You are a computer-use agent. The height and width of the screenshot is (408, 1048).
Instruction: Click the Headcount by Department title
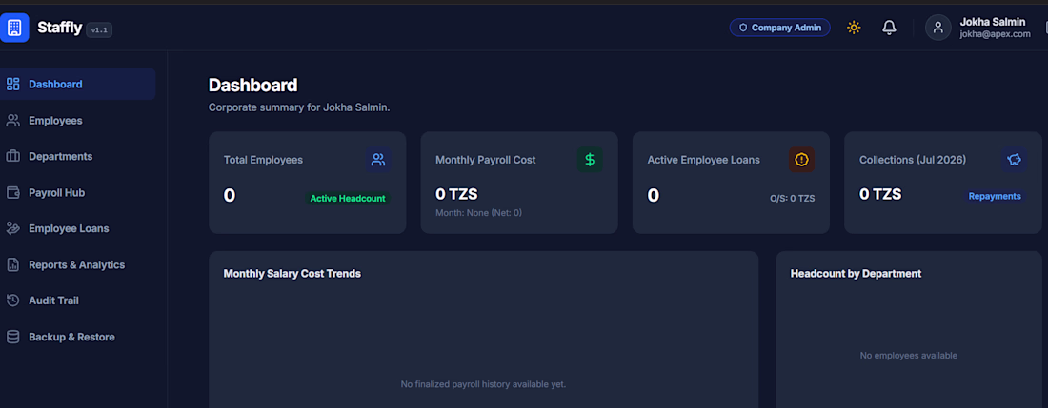tap(856, 273)
